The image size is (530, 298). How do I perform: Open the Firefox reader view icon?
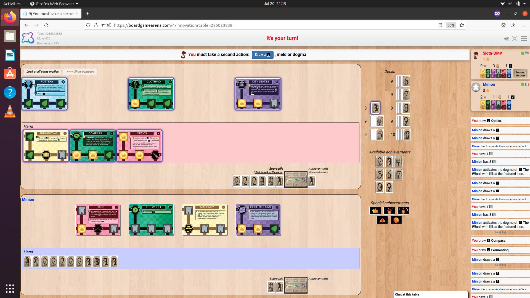pyautogui.click(x=440, y=25)
